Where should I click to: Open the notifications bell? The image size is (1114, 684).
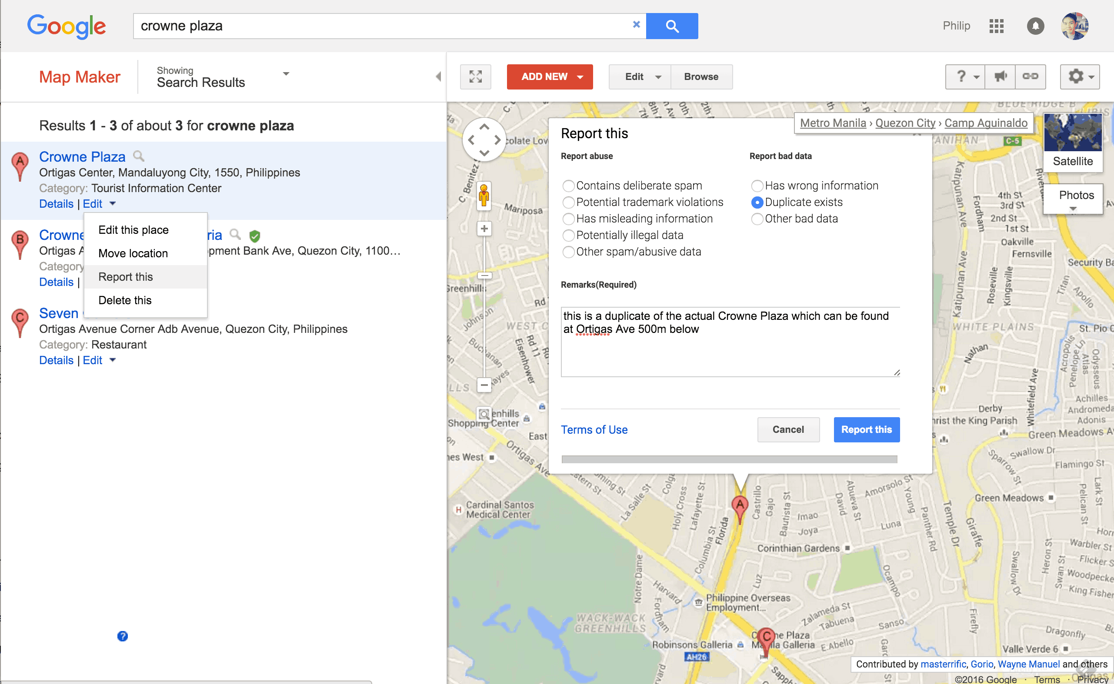(x=1035, y=26)
